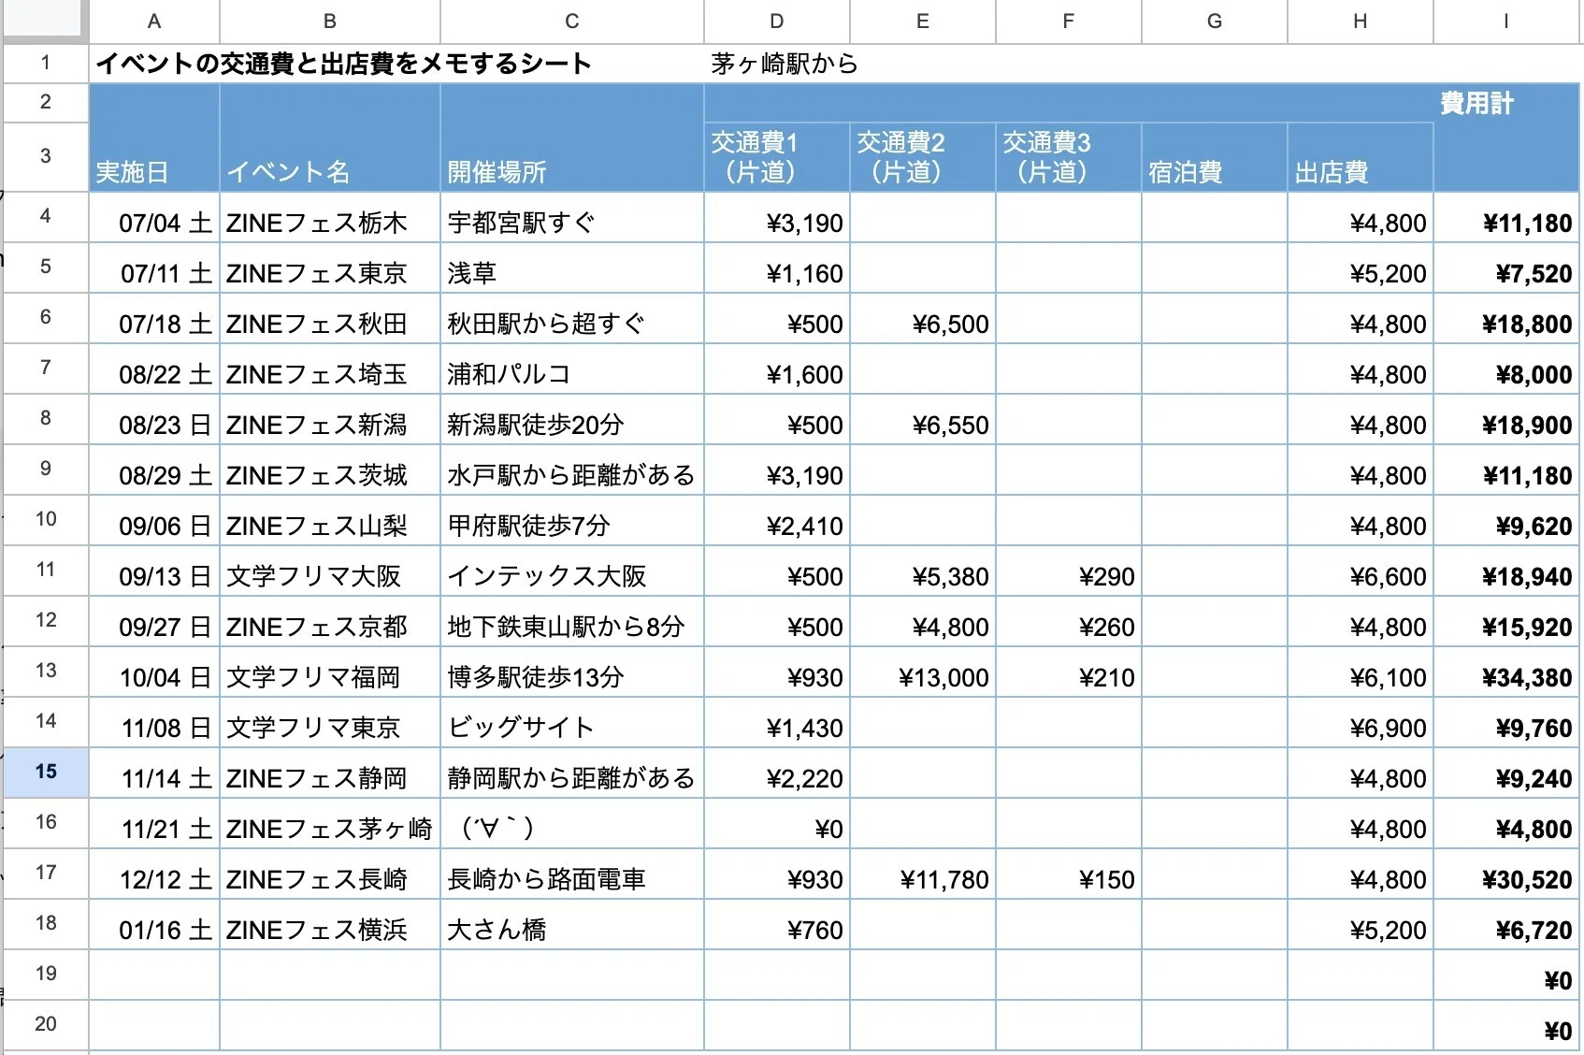1584x1055 pixels.
Task: Click cell ZINEフェス東京
Action: [x=330, y=268]
